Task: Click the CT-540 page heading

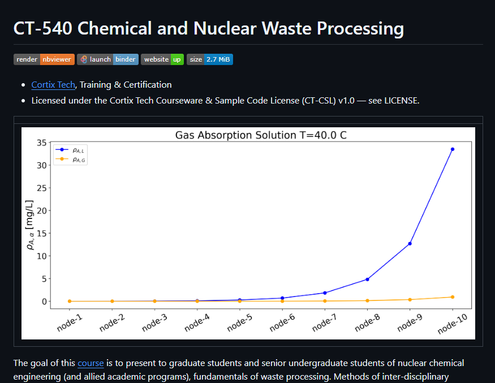Action: [208, 28]
